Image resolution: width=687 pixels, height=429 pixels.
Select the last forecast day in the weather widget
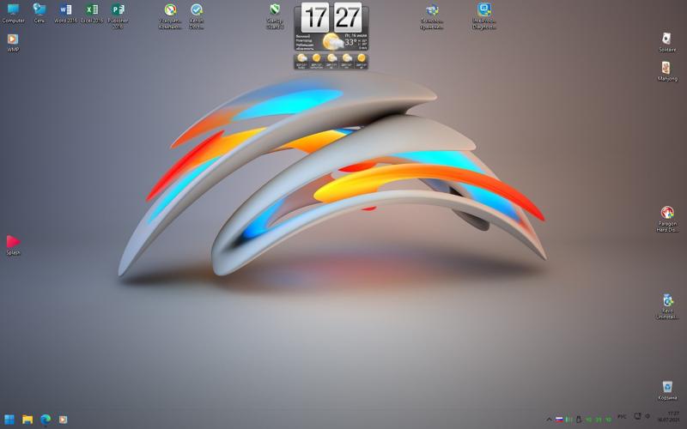click(361, 61)
